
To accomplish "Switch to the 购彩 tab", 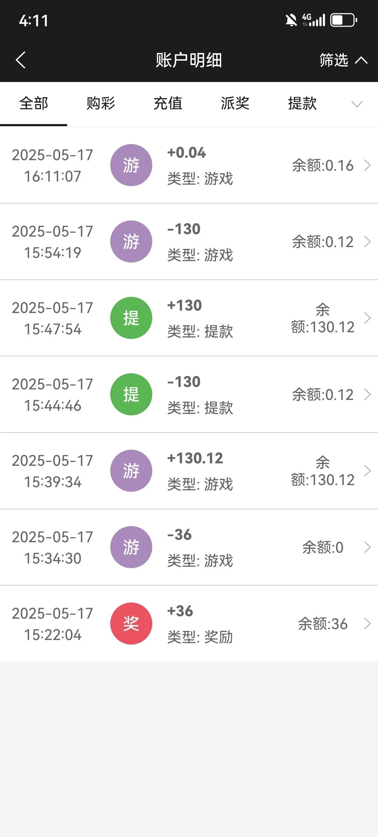I will tap(101, 104).
